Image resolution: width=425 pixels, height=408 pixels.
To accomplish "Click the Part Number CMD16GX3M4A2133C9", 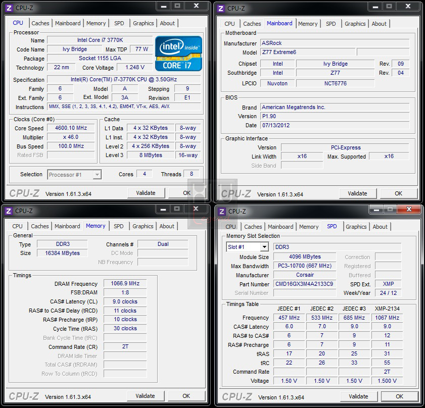I will (x=305, y=284).
